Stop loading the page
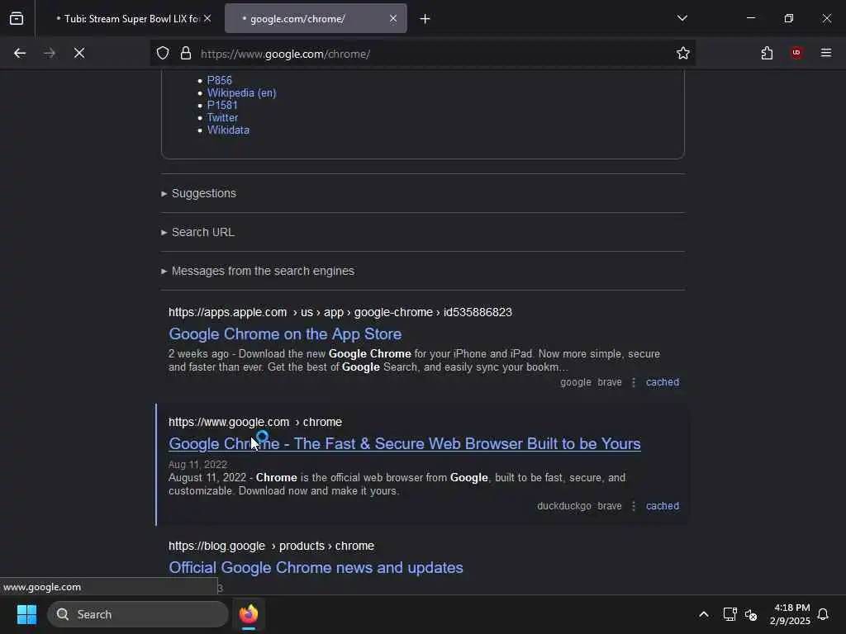 79,53
